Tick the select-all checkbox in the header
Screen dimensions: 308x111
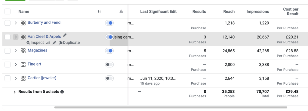tap(8, 11)
